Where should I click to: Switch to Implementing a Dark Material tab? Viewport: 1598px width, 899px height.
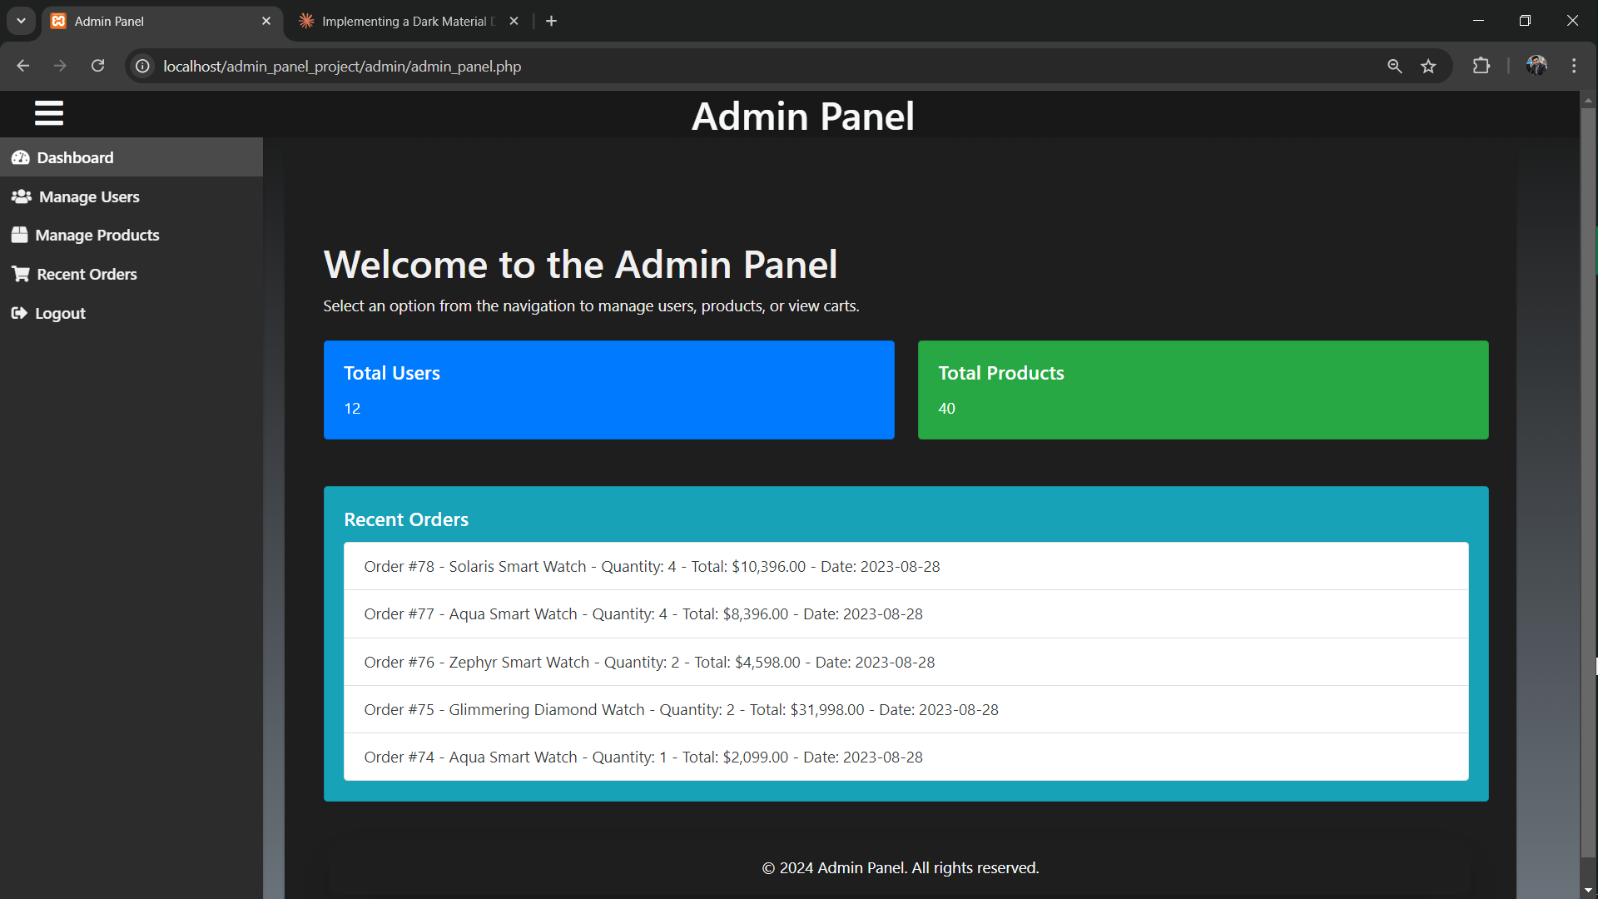pos(405,21)
